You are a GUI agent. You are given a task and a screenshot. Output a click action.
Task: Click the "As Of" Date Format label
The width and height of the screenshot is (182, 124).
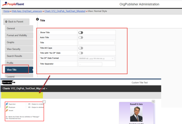(x=49, y=58)
